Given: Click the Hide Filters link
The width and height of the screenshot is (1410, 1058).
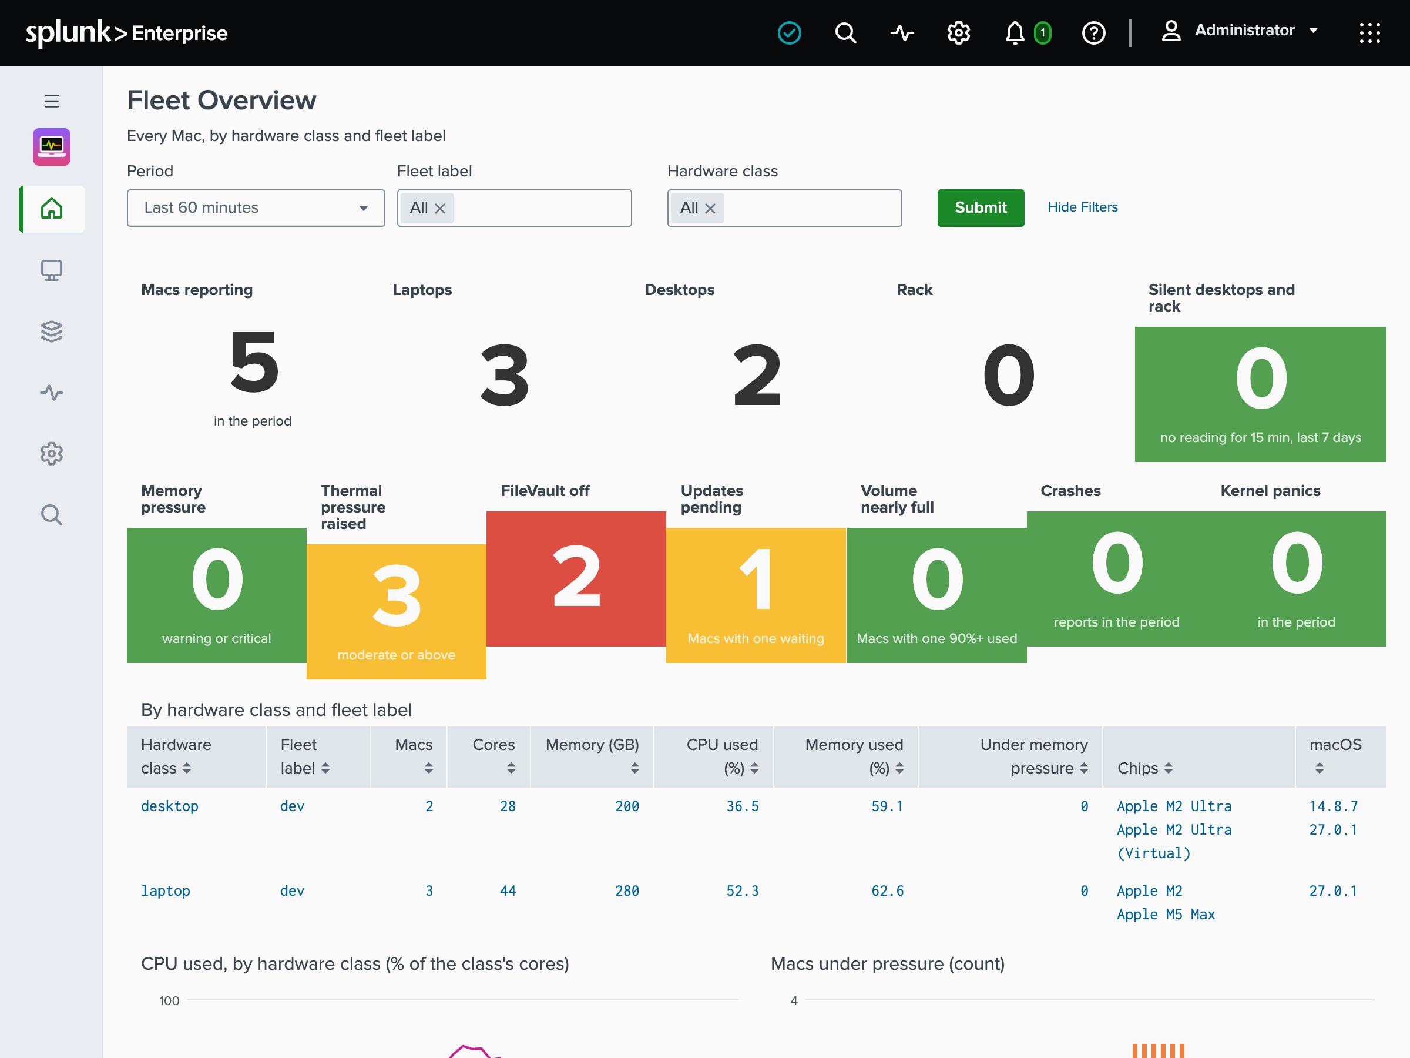Looking at the screenshot, I should coord(1082,207).
